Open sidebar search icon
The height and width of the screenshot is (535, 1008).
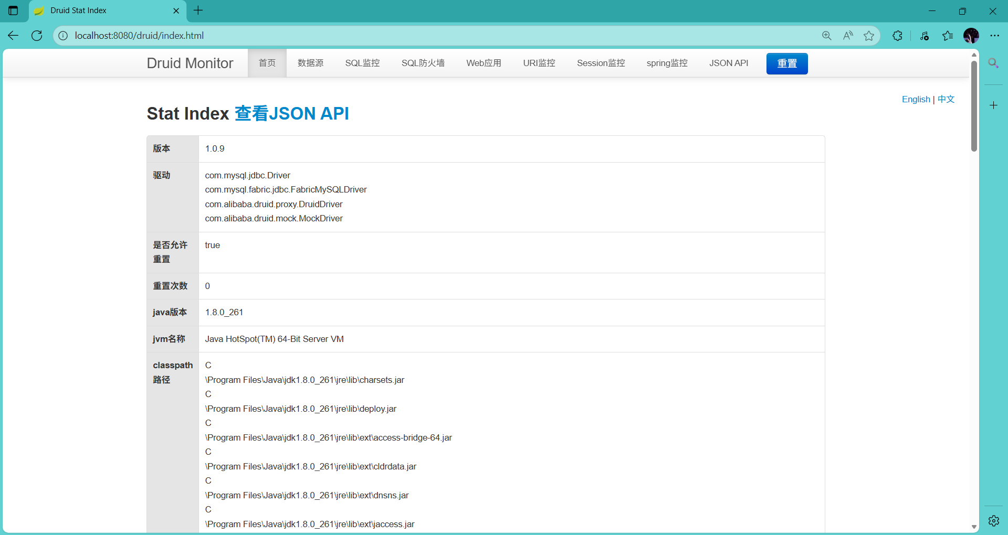coord(993,63)
